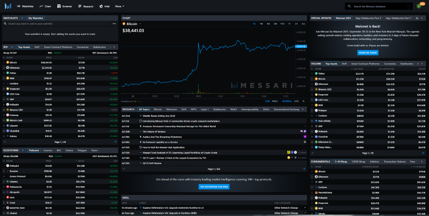This screenshot has height=216, width=429.
Task: Set chart range to 1Y
Action: [289, 24]
